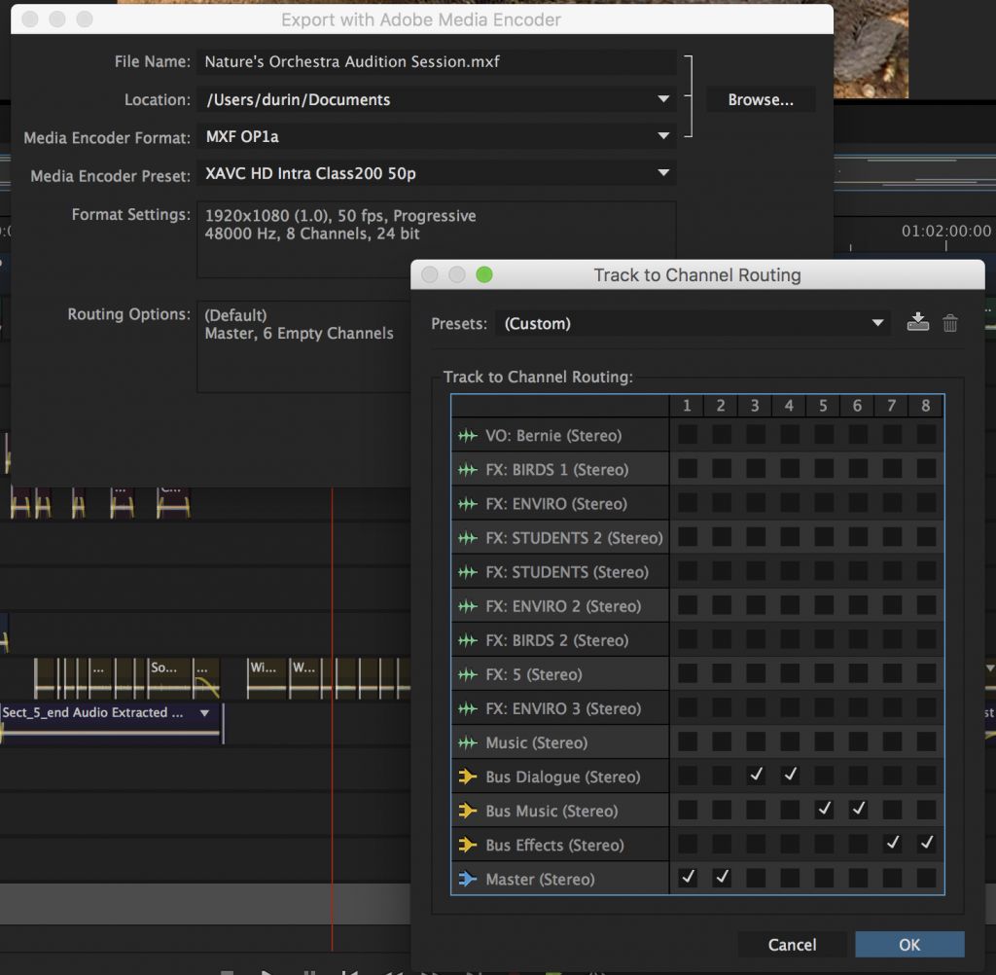Uncheck Bus Effects channel 8 checkbox
Screen dimensions: 996x975
926,844
